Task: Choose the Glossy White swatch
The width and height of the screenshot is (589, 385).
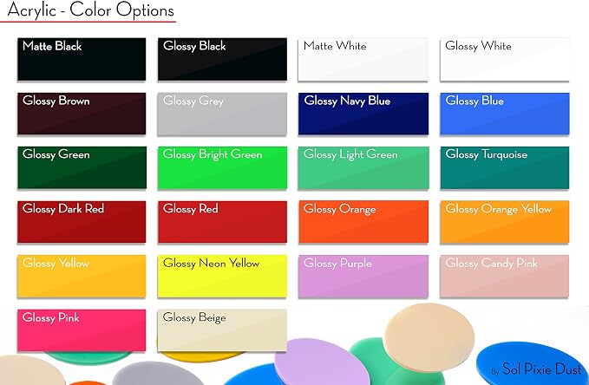Action: 505,59
